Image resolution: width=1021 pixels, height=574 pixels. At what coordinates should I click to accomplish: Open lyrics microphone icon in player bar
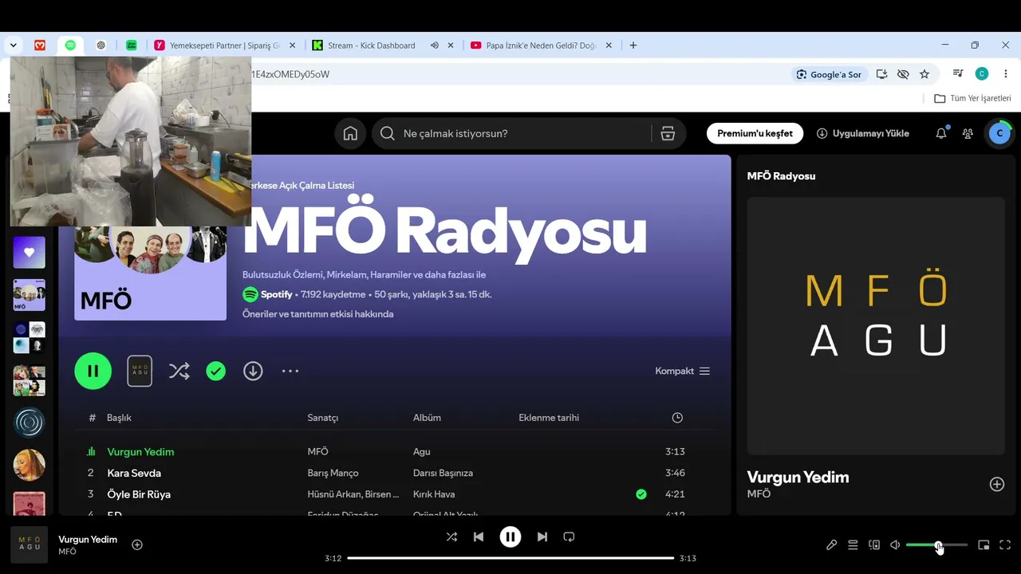click(x=831, y=545)
